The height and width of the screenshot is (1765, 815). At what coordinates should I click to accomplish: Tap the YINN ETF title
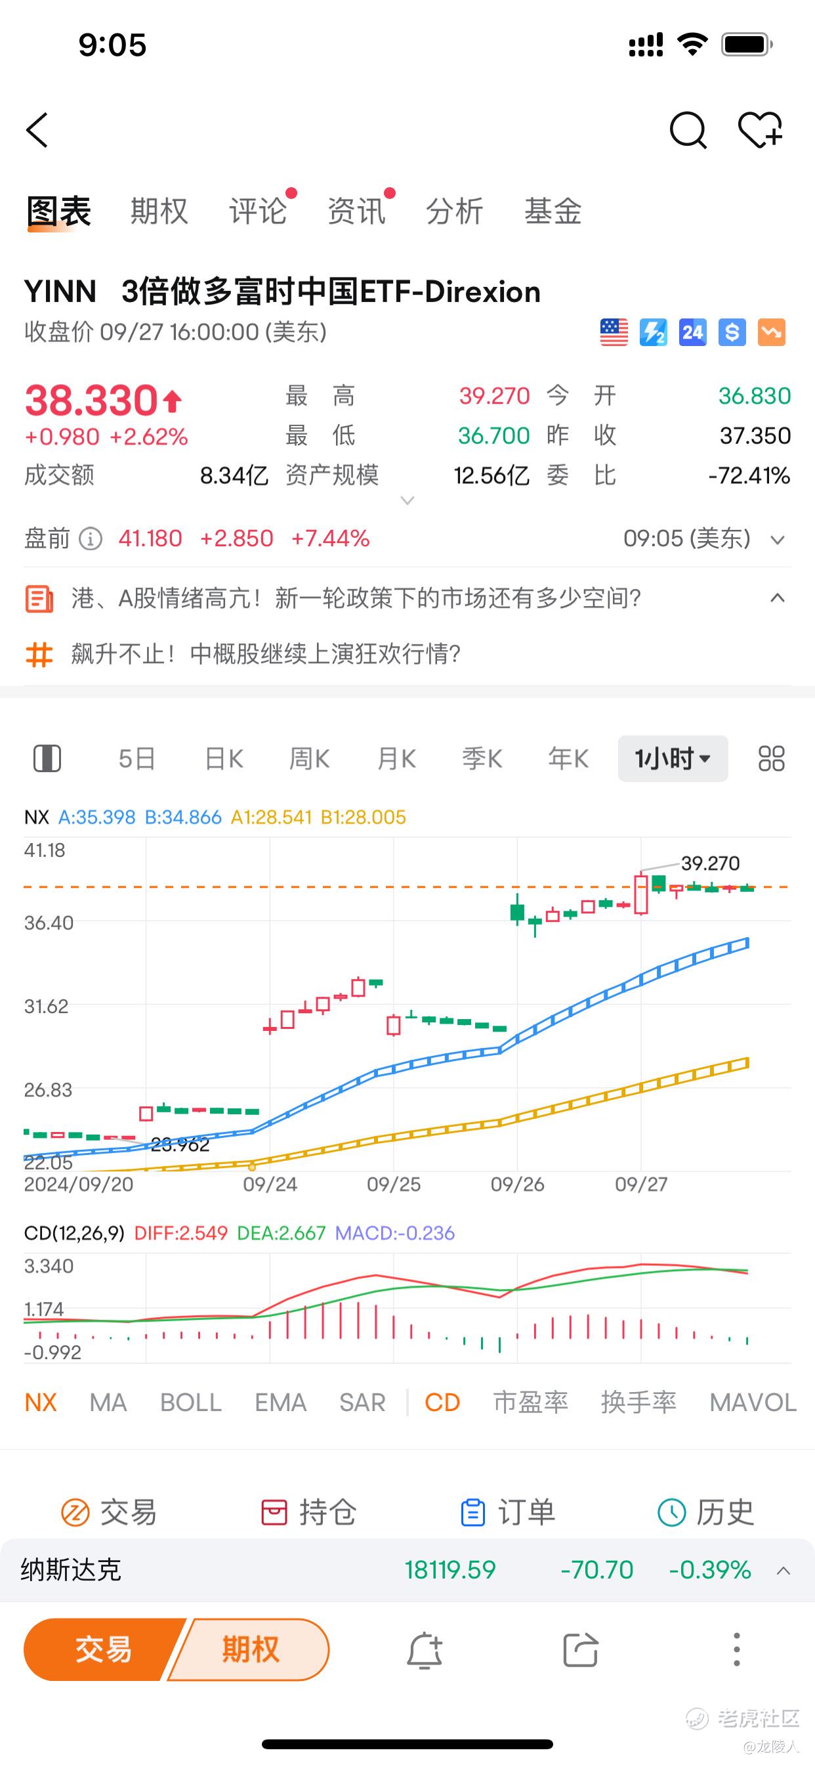[282, 292]
